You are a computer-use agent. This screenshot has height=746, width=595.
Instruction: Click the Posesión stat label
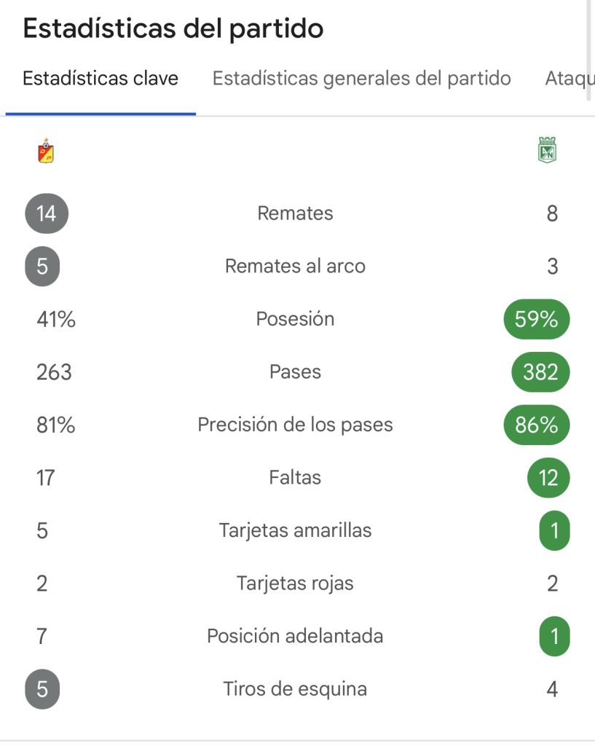click(295, 319)
